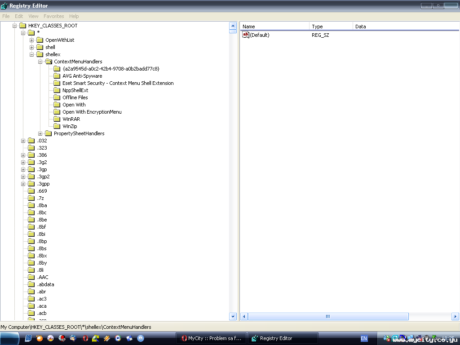Screen dimensions: 460x345
Task: Click the Registry Editor taskbar button
Action: 283,338
